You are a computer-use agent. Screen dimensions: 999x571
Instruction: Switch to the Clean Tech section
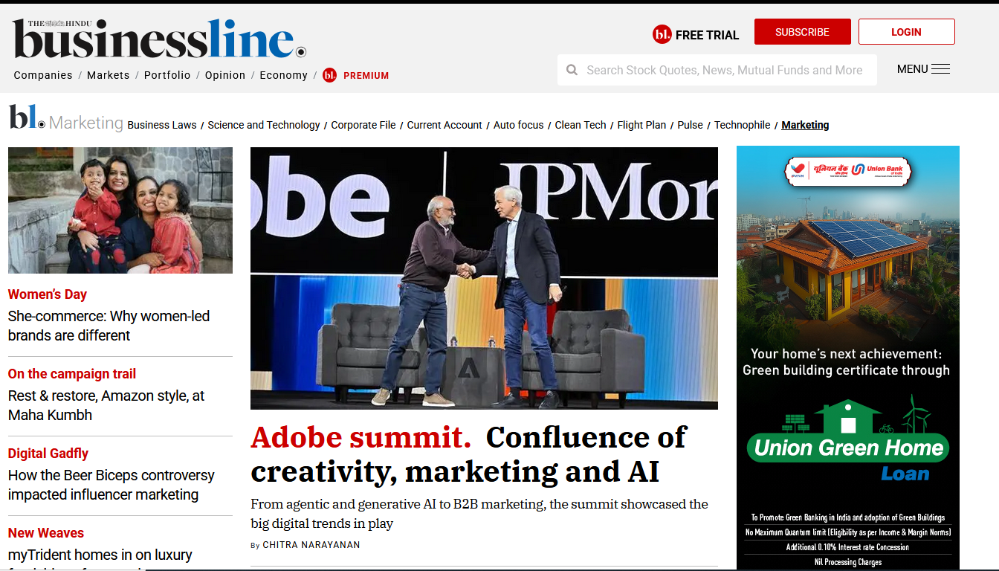click(x=581, y=125)
